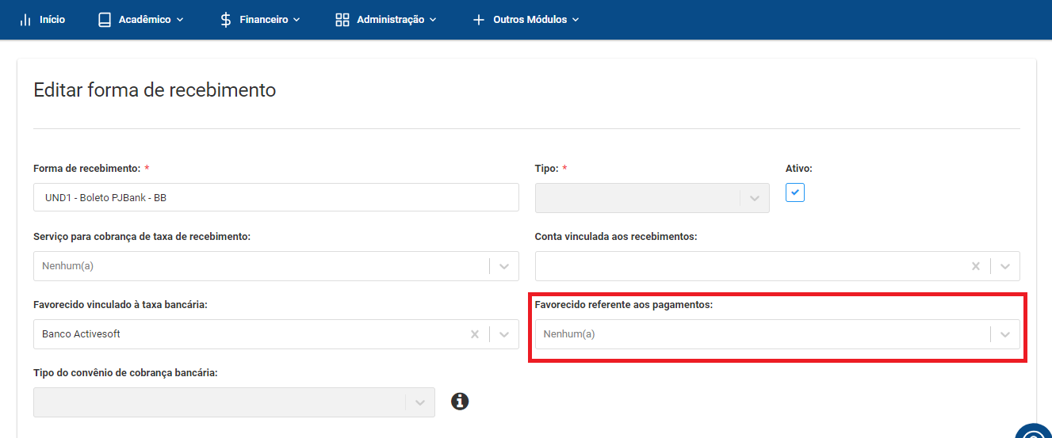Viewport: 1052px width, 438px height.
Task: Open the Outros Módulos menu
Action: (x=526, y=20)
